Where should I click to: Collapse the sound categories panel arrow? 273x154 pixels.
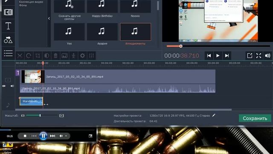coord(49,18)
